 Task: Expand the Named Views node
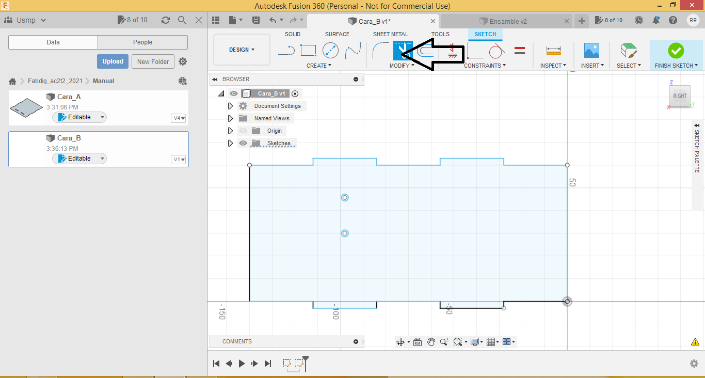pyautogui.click(x=230, y=118)
